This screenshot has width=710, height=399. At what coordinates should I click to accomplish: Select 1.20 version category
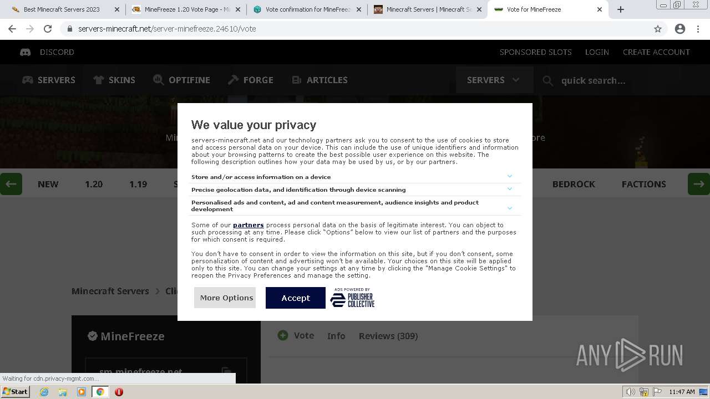94,184
